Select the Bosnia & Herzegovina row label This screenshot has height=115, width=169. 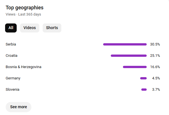(23, 67)
